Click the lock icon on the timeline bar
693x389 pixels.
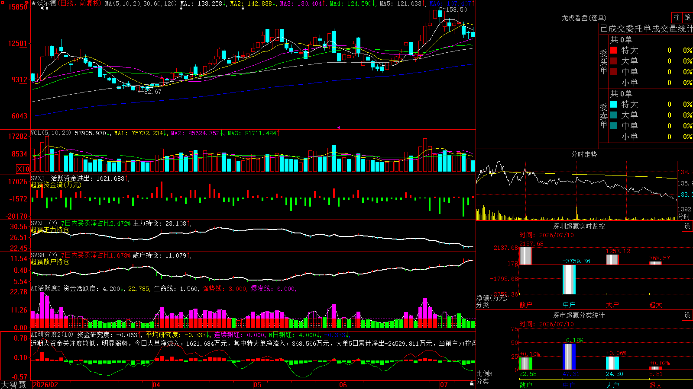click(x=472, y=384)
